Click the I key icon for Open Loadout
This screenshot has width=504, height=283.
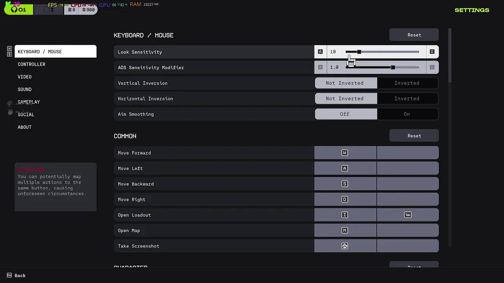click(345, 215)
